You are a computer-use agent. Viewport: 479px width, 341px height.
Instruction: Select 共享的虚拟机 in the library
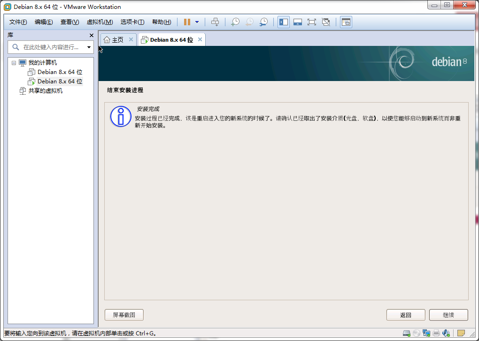[45, 91]
